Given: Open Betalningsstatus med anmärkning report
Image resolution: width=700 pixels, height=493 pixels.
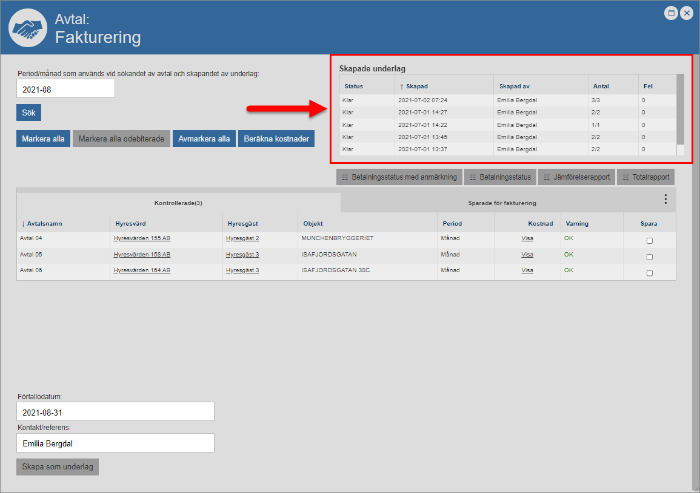Looking at the screenshot, I should click(x=399, y=177).
